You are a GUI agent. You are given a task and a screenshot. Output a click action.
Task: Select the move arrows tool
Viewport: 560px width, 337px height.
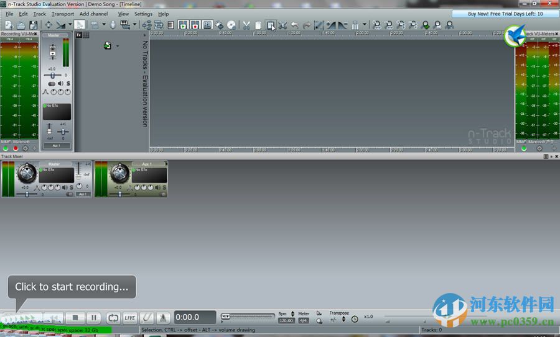tap(48, 25)
